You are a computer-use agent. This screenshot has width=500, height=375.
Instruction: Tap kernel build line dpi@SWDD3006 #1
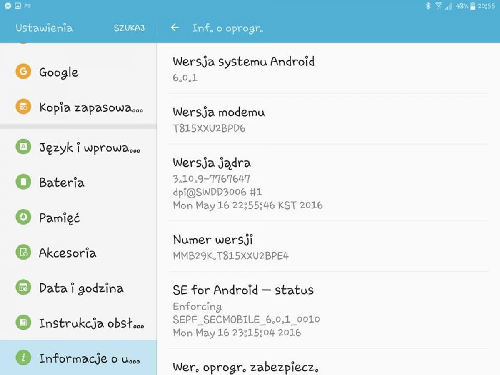pyautogui.click(x=217, y=192)
